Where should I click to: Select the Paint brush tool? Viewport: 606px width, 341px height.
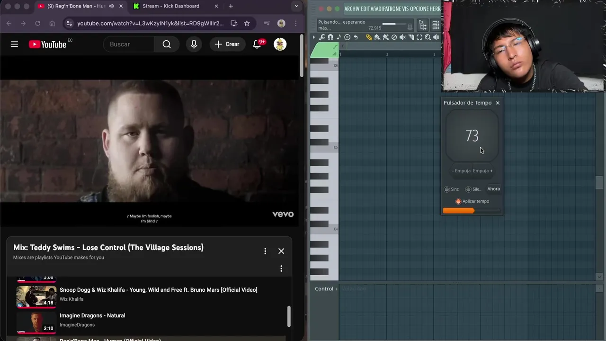click(377, 37)
